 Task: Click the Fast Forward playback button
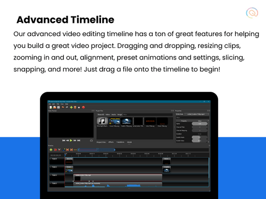coord(75,141)
